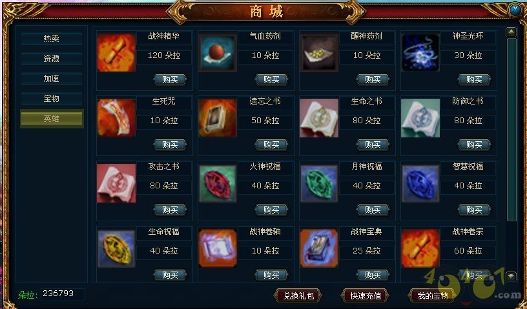
Task: Click the 神圣光环 blue aura icon
Action: pyautogui.click(x=420, y=53)
